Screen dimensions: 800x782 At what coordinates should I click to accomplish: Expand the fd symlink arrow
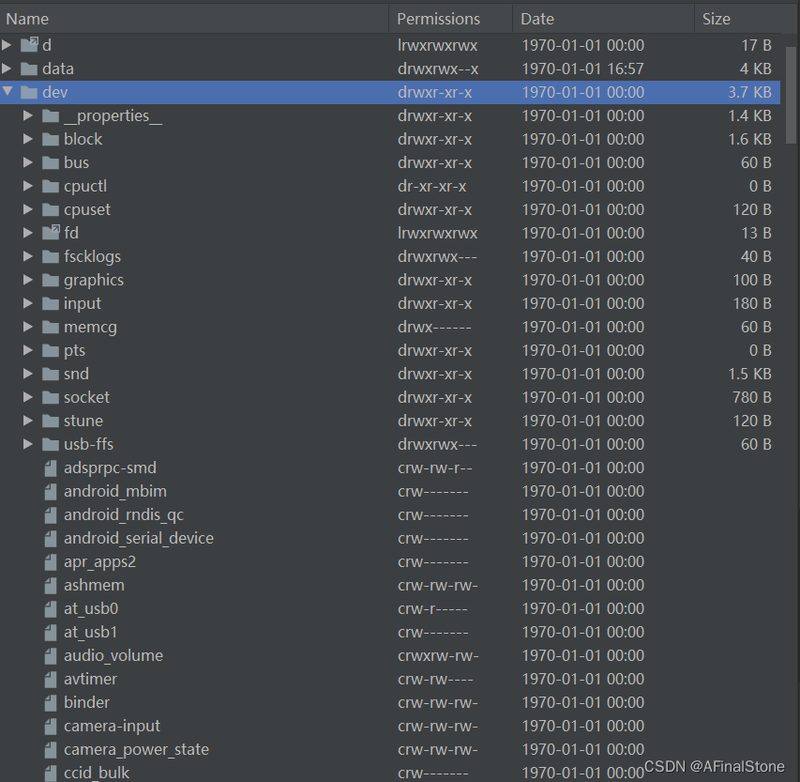28,233
